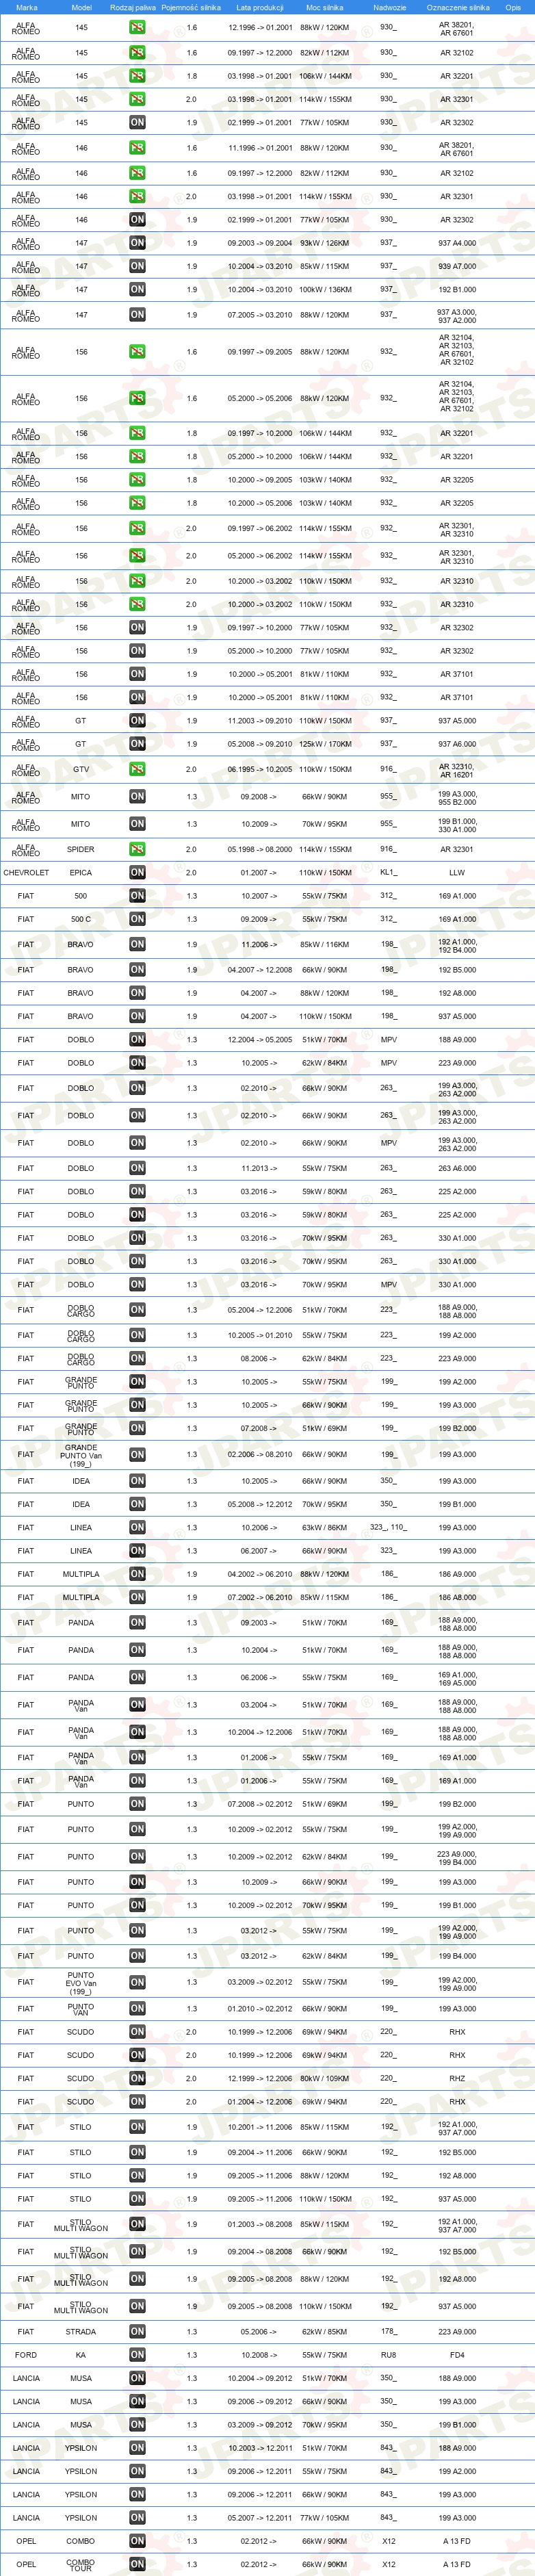
Task: Select the engine code 192 B1.000
Action: [x=457, y=290]
